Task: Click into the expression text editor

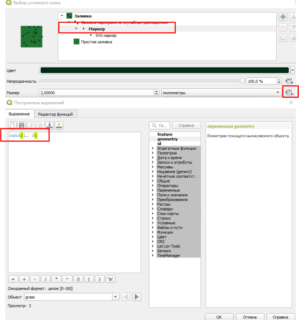Action: [x=75, y=202]
